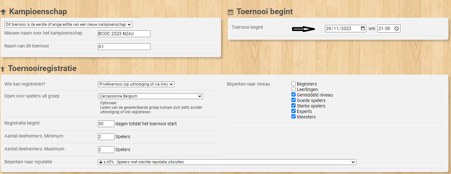This screenshot has height=174, width=451.
Task: Click the calendar icon beside Toernooi begint heading
Action: click(230, 12)
